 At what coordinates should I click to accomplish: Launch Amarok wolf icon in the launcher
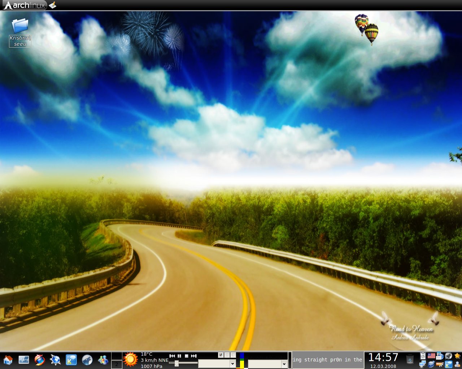pos(87,360)
